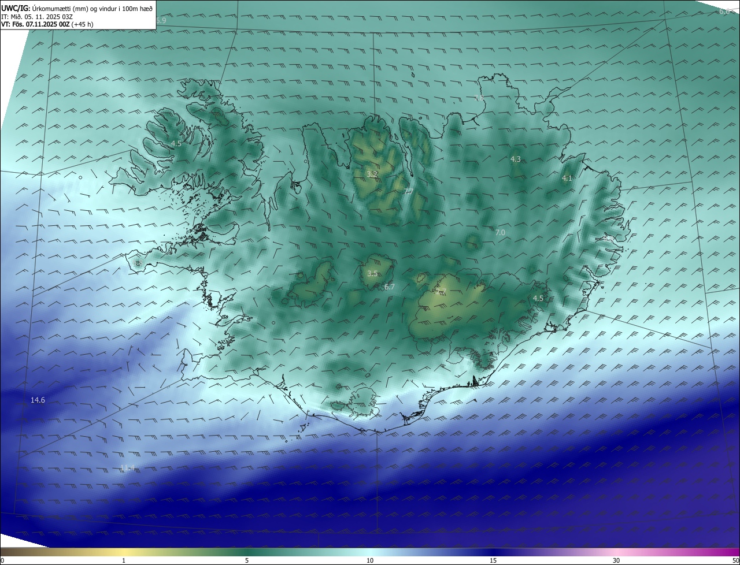Click the 11.4 value in the ocean
This screenshot has width=740, height=565.
pyautogui.click(x=127, y=467)
